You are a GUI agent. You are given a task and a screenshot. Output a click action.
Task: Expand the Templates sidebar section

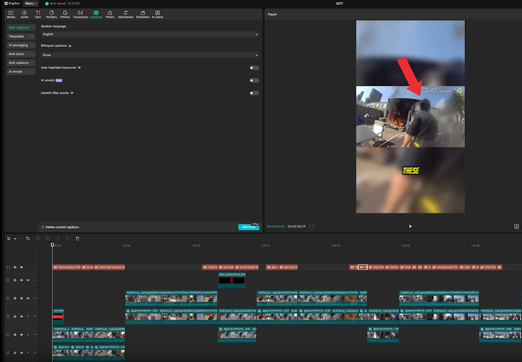pyautogui.click(x=21, y=36)
